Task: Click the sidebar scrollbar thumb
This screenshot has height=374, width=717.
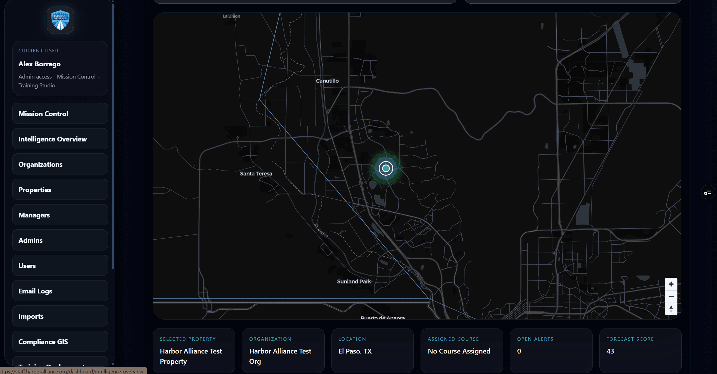Action: (x=113, y=137)
